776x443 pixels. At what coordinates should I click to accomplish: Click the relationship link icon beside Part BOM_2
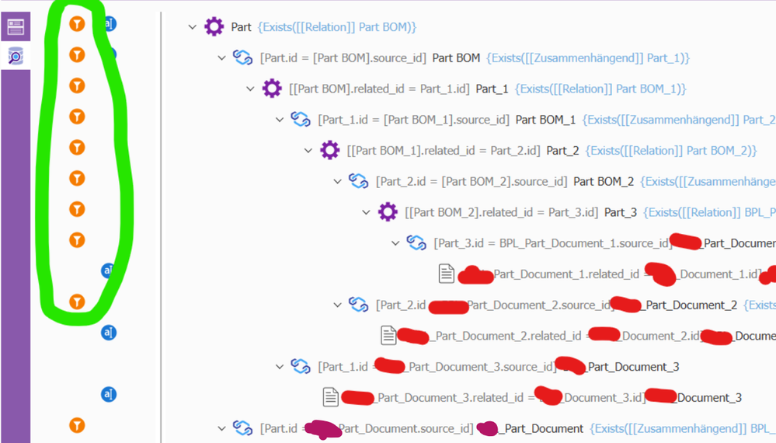pyautogui.click(x=358, y=181)
